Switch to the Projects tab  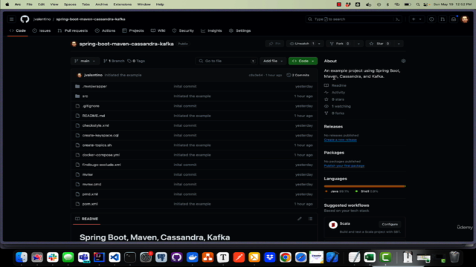pos(133,30)
